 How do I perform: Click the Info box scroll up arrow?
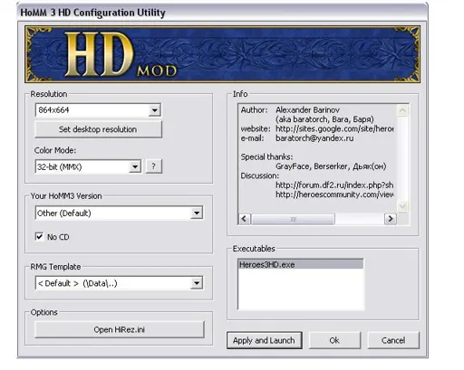pos(402,110)
